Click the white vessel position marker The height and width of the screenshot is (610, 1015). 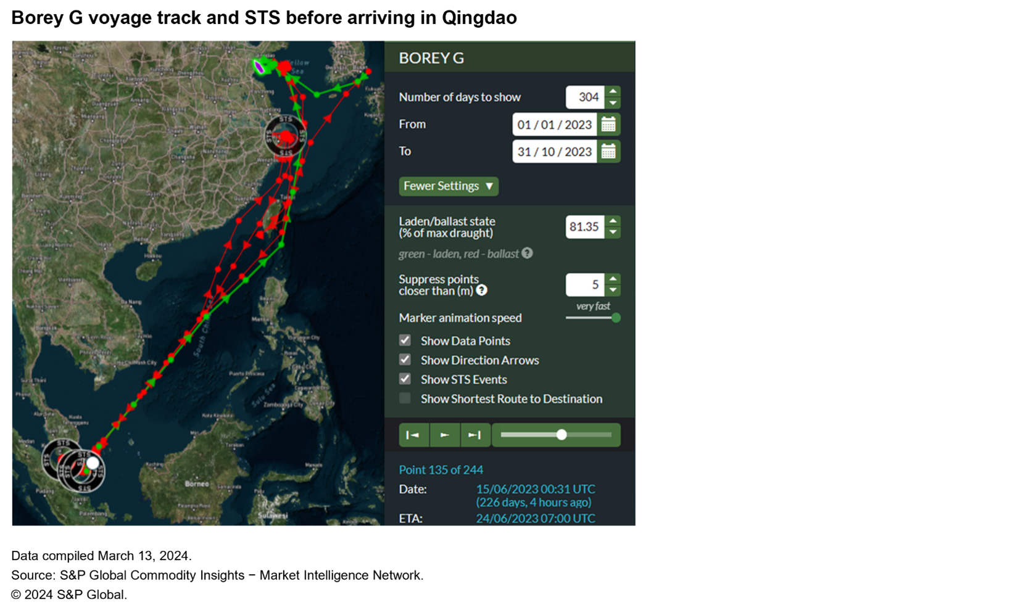(93, 463)
